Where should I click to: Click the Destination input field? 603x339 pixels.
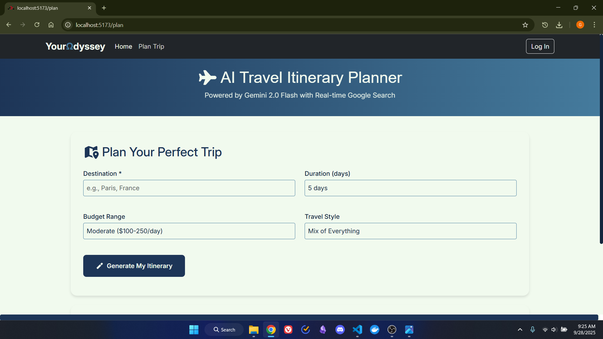[x=189, y=188]
